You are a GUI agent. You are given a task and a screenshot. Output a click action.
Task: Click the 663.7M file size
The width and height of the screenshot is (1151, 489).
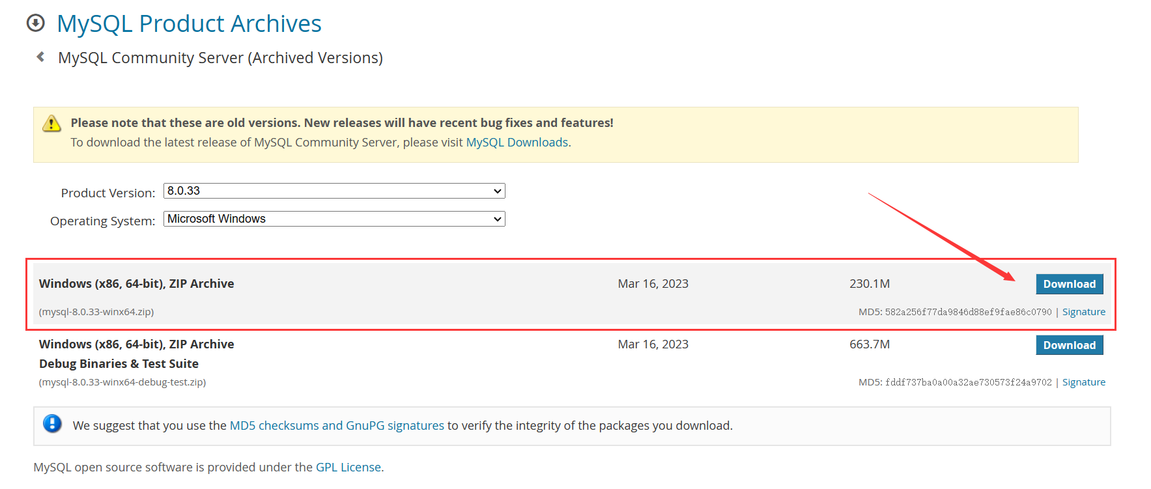[870, 344]
